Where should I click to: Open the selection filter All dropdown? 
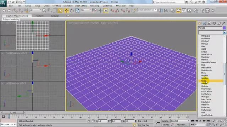pos(35,10)
